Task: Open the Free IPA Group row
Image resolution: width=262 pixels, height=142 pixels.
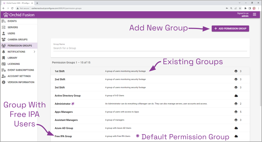Action: coord(63,136)
